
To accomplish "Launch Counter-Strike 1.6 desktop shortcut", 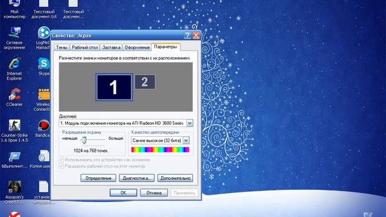I will tap(14, 131).
